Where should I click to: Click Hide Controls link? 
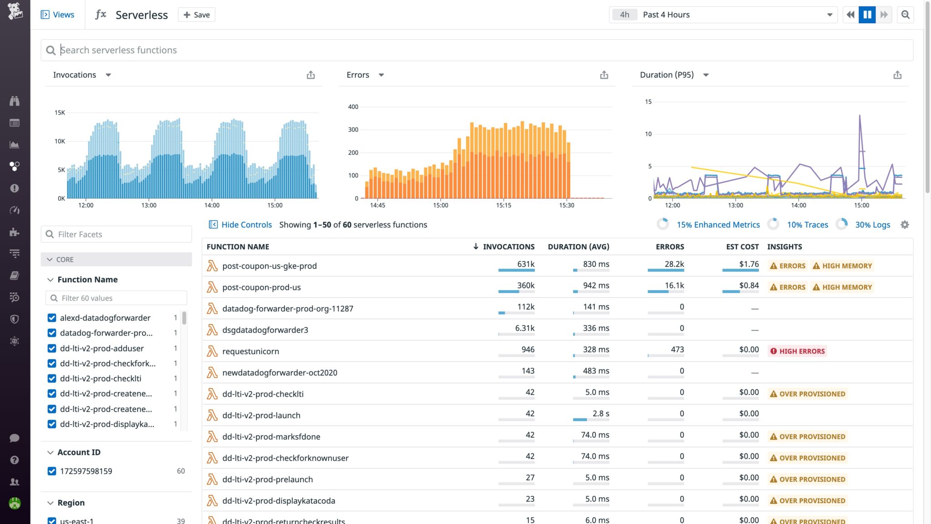tap(240, 225)
